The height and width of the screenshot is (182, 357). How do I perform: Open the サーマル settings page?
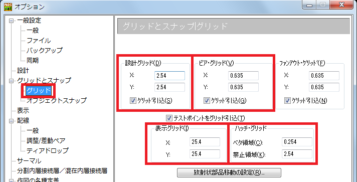pos(29,161)
